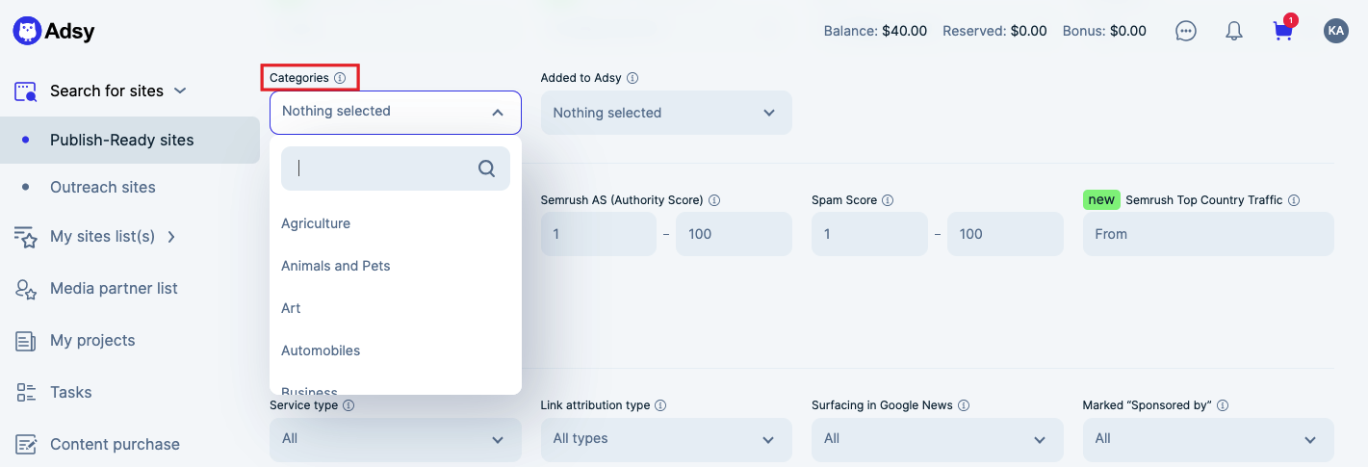
Task: Click the info icon beside Categories
Action: tap(340, 78)
